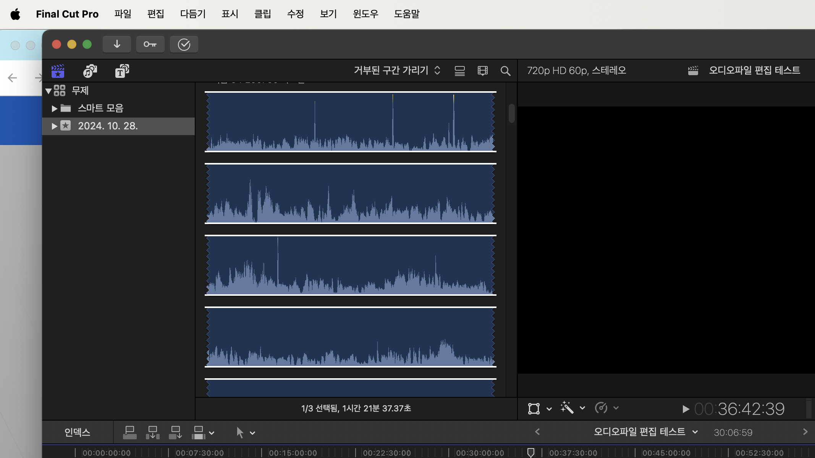Click the 인덱스 timeline index button
The width and height of the screenshot is (815, 458).
pyautogui.click(x=78, y=432)
